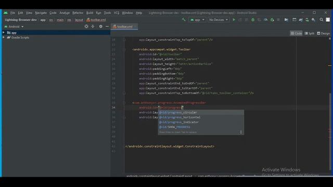Viewport: 333px width, 187px height.
Task: Open the View menu
Action: tap(29, 12)
